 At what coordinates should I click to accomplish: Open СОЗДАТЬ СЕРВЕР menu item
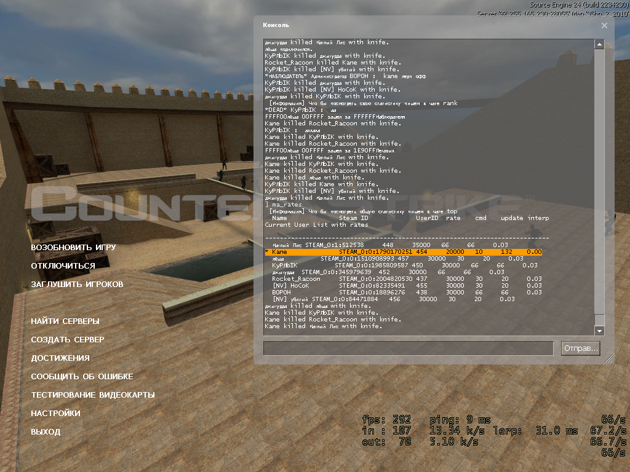tap(68, 339)
